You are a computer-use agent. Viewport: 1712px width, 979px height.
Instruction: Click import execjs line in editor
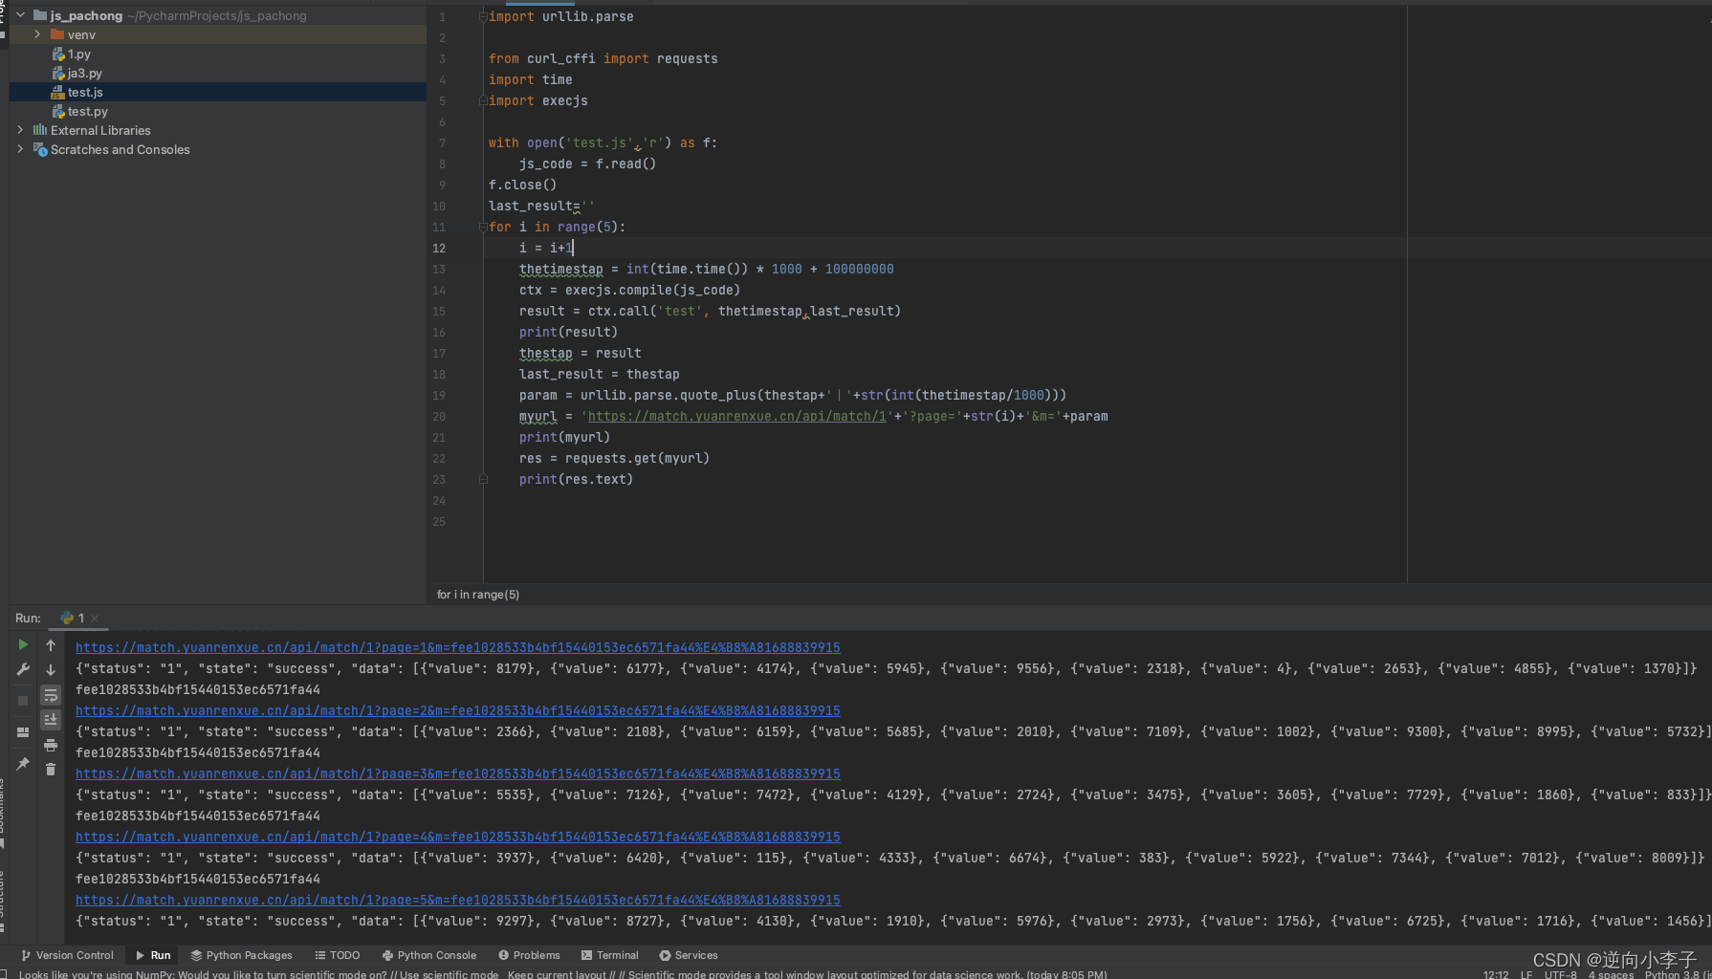(x=538, y=100)
